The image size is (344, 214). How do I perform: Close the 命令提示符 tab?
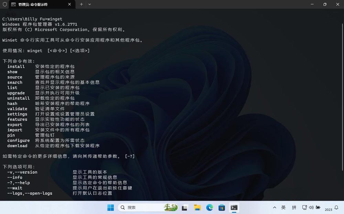coord(69,4)
